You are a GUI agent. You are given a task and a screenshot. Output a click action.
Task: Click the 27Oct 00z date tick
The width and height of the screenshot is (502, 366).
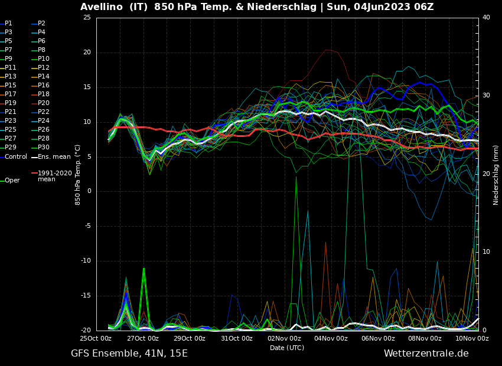pos(143,339)
